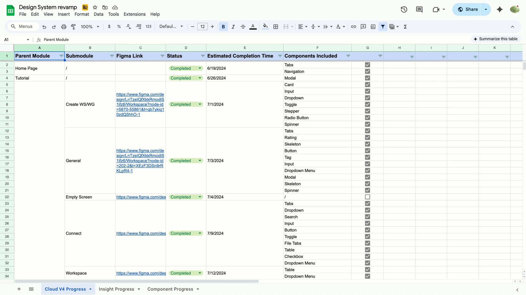Open the name box dropdown arrow
Image resolution: width=526 pixels, height=295 pixels.
(28, 39)
